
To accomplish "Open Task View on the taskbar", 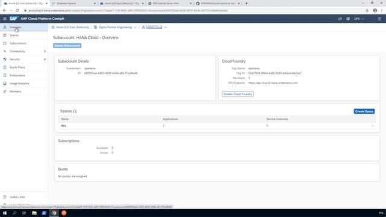I will [24, 213].
